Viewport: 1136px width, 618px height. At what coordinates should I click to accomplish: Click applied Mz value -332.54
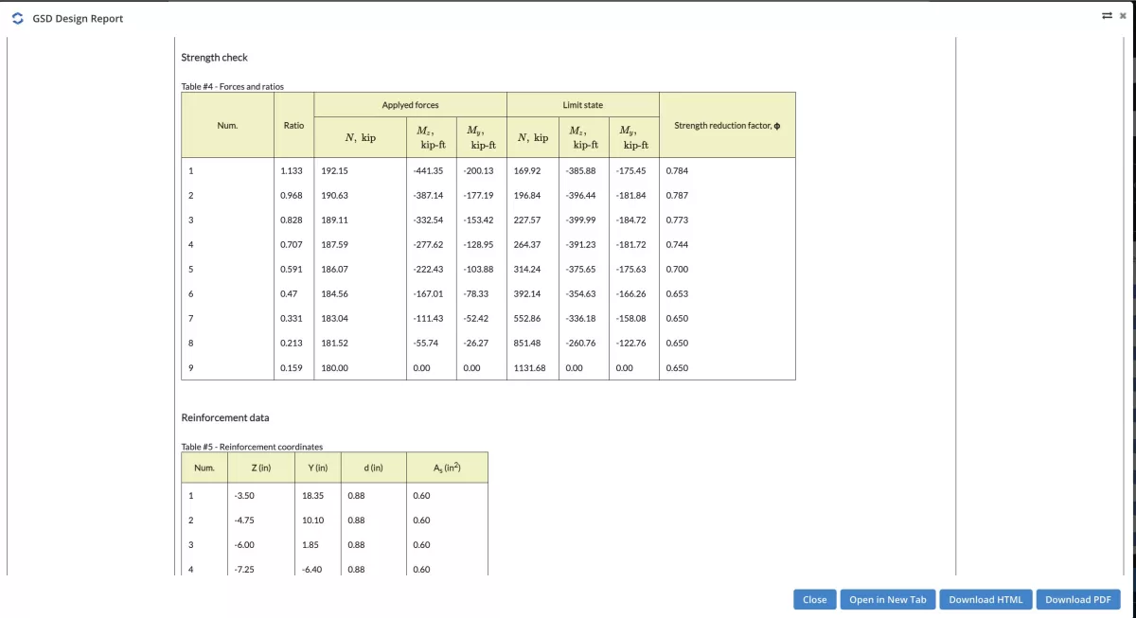(x=428, y=220)
